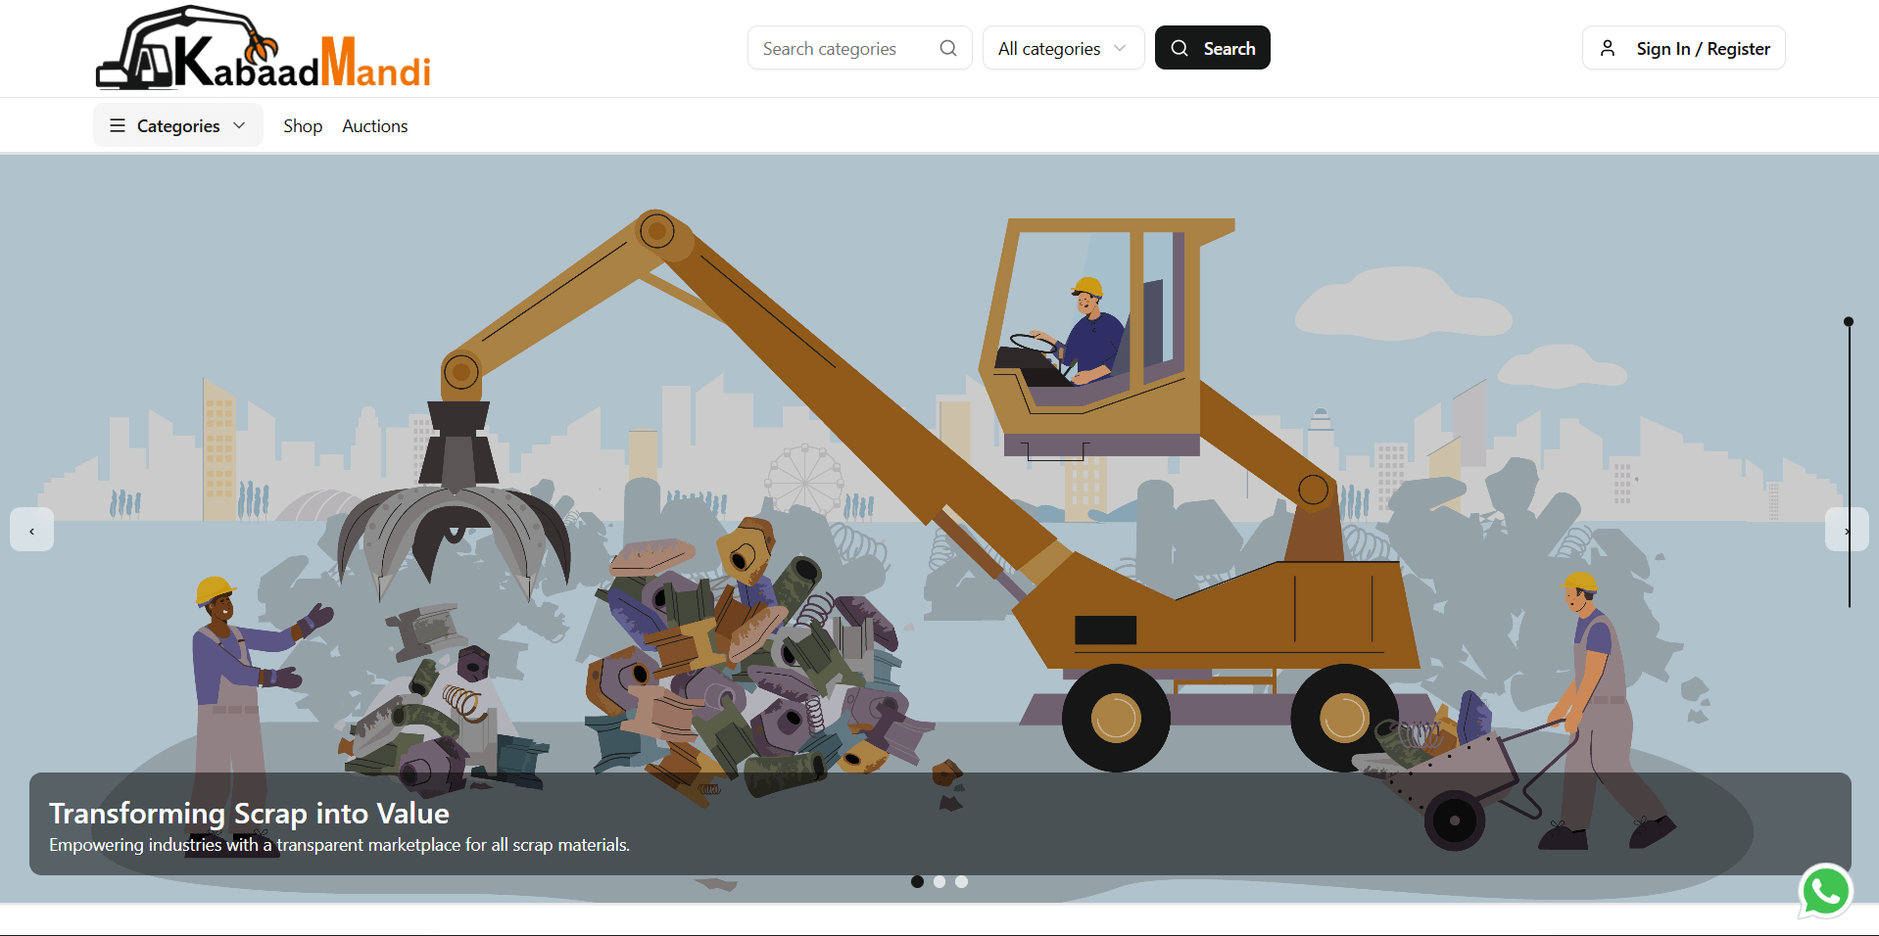Open the All categories dropdown

pyautogui.click(x=1063, y=48)
